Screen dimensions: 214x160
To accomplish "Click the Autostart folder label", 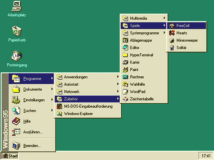I will pyautogui.click(x=71, y=84).
